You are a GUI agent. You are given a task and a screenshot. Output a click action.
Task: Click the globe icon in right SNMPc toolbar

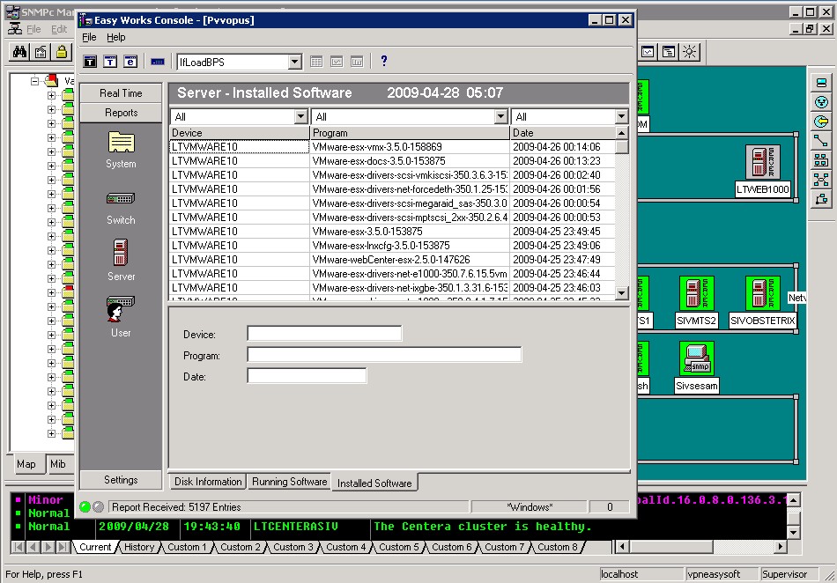(x=821, y=102)
